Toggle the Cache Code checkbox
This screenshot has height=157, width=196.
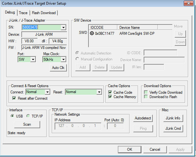(x=110, y=92)
